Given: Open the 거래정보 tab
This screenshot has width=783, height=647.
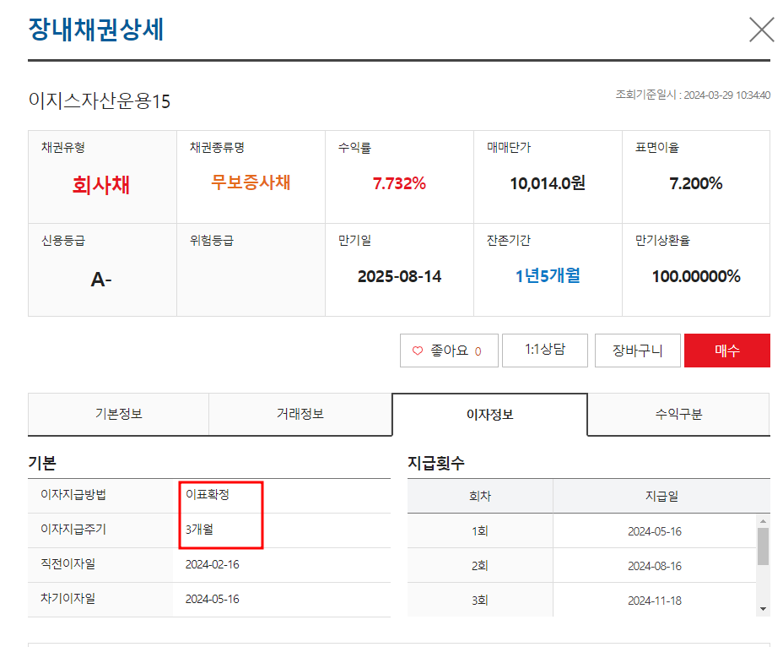Looking at the screenshot, I should (x=300, y=414).
